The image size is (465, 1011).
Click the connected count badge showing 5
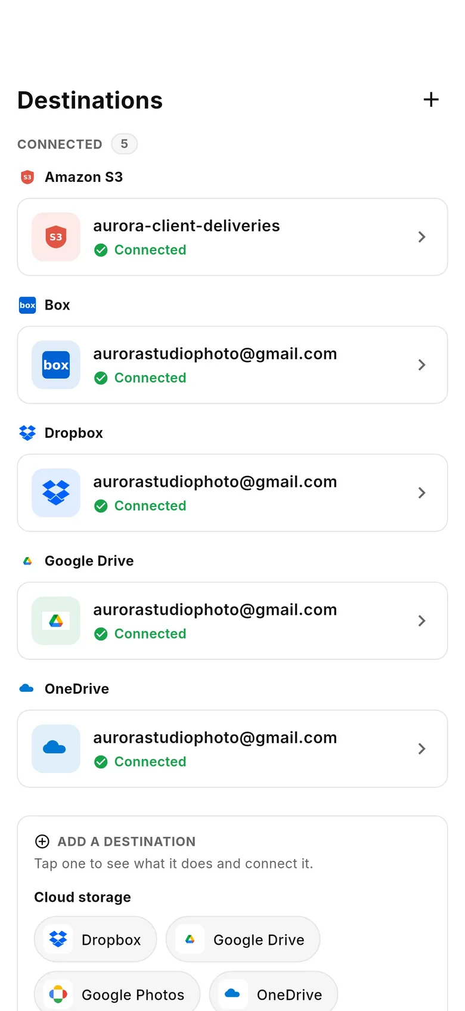coord(125,144)
